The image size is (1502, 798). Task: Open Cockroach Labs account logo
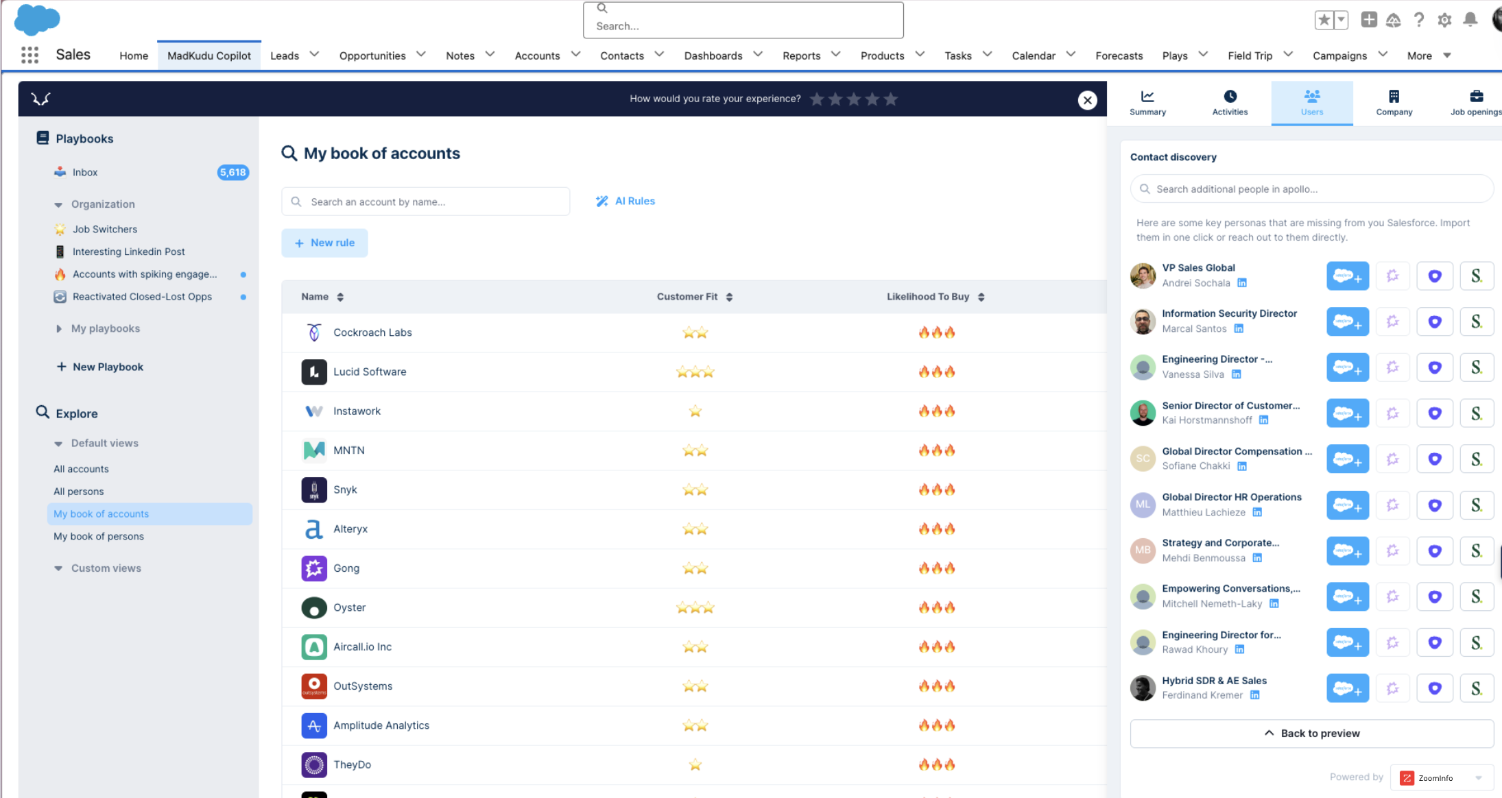[x=314, y=332]
